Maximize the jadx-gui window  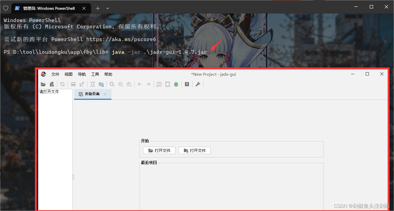point(367,74)
